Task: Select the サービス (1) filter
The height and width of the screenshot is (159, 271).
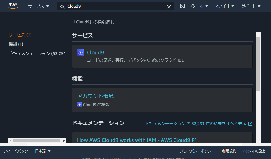Action: (x=20, y=35)
